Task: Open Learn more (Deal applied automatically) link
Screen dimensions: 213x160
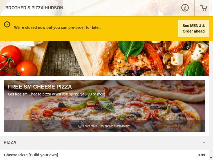Action: click(107, 126)
